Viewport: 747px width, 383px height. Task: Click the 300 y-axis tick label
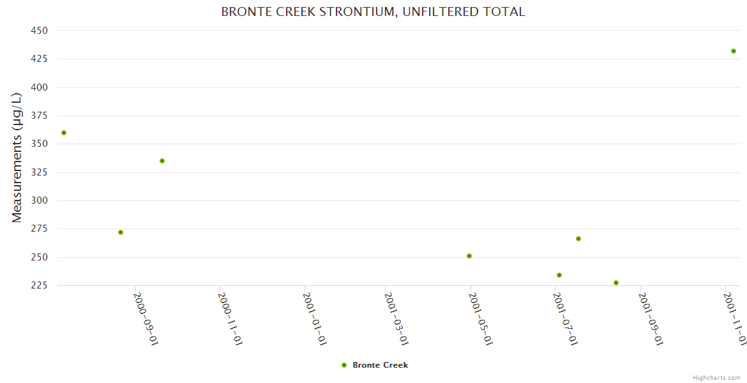pos(40,200)
